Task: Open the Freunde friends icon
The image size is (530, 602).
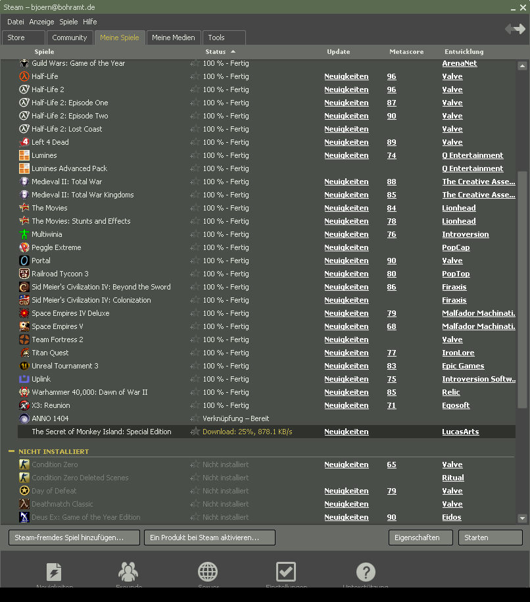Action: pos(128,572)
